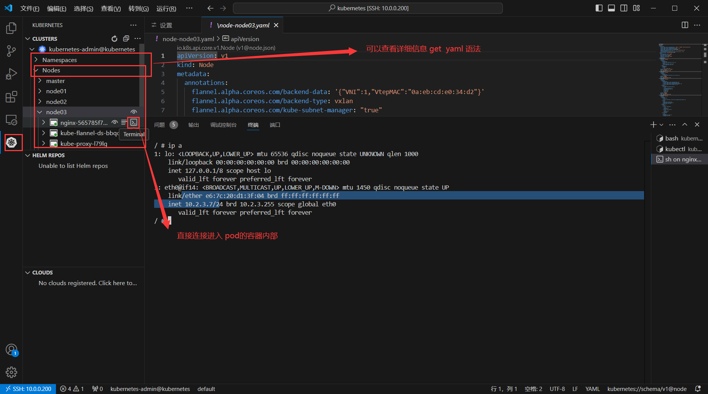The height and width of the screenshot is (394, 708).
Task: Go forward in navigation history
Action: (223, 8)
